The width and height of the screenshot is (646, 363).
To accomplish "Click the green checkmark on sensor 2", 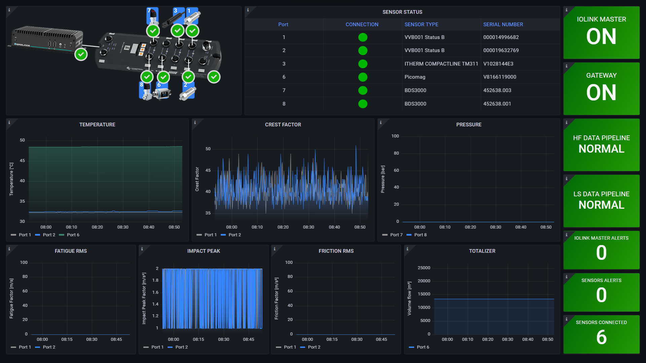I will tap(188, 77).
